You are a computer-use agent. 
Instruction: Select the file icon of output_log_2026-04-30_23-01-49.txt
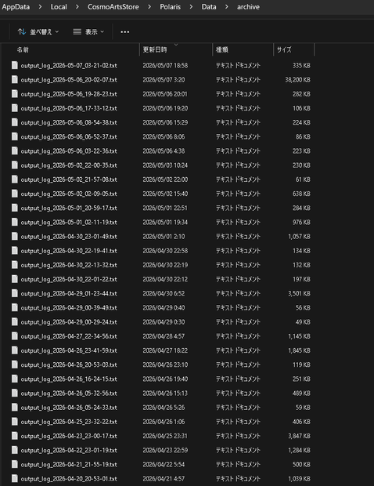pos(15,236)
